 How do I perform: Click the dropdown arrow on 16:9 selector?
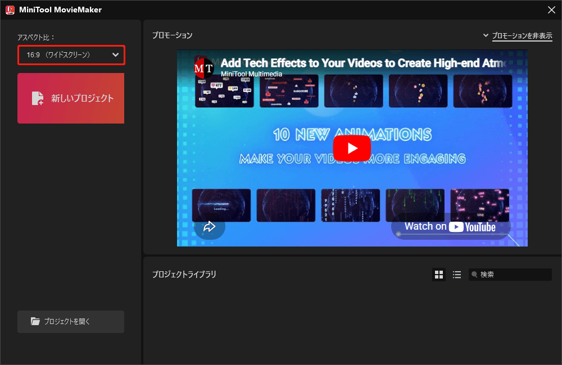coord(115,55)
